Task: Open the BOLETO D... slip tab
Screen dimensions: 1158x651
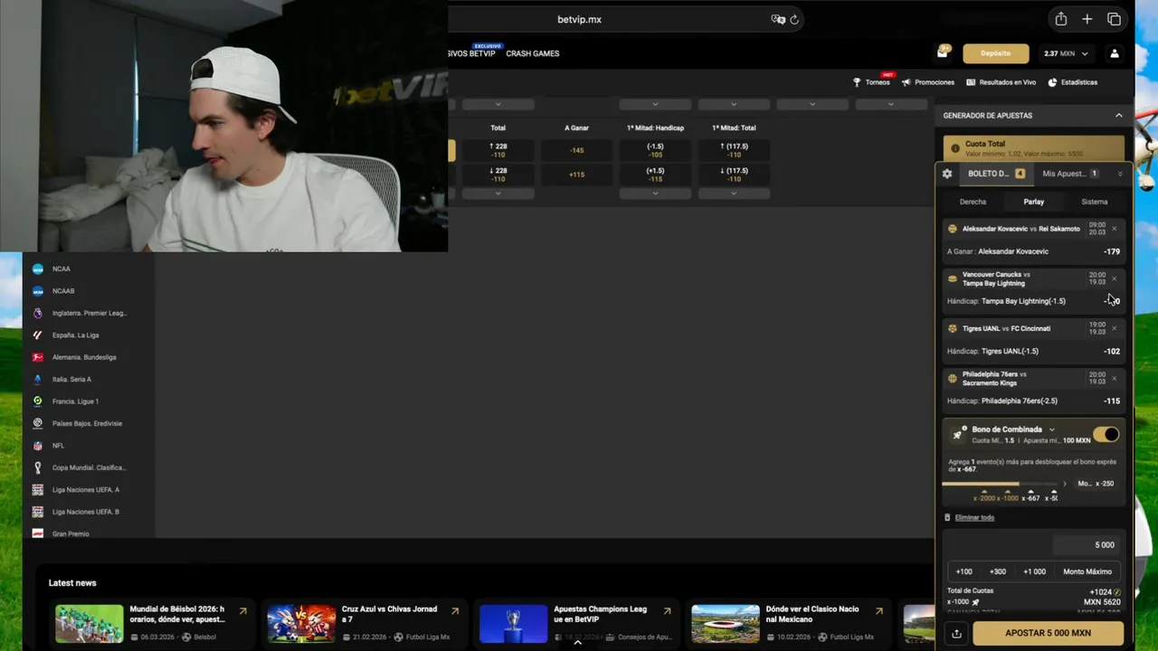Action: coord(996,174)
